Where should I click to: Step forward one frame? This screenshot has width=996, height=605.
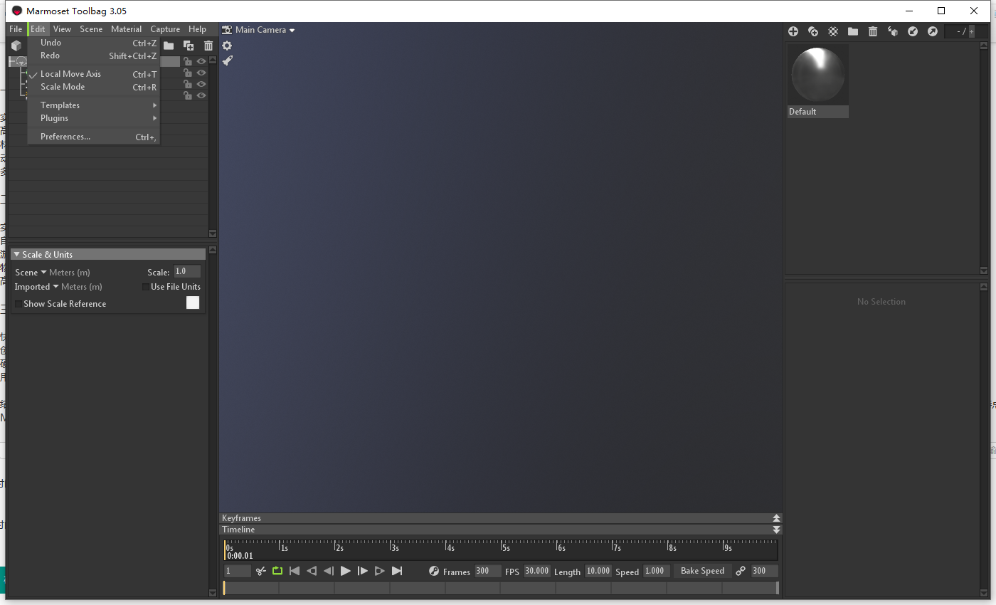363,571
